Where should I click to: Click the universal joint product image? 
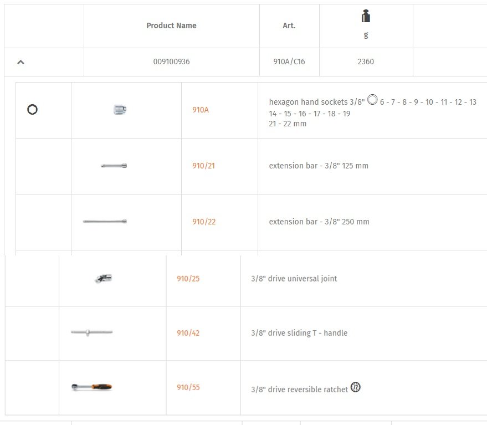104,278
